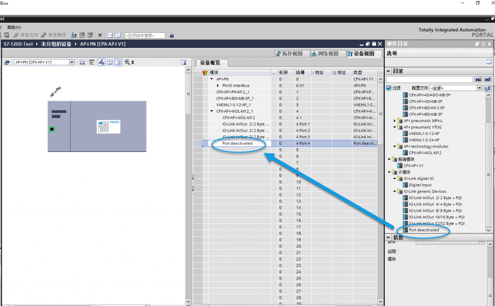Split editor space horizontally icon
The image size is (495, 306).
110,35
